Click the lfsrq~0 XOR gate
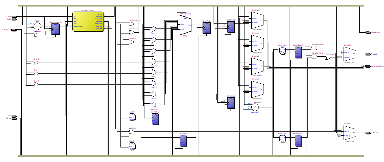 [x=36, y=84]
